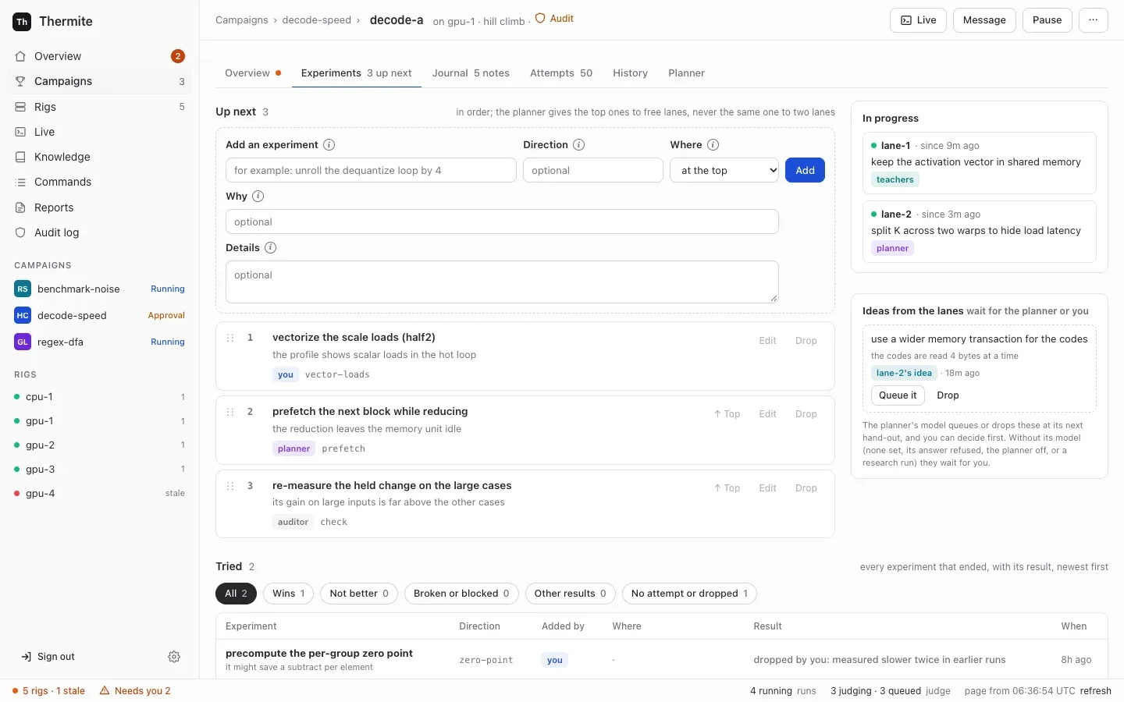
Task: Focus the Details textarea
Action: [502, 282]
